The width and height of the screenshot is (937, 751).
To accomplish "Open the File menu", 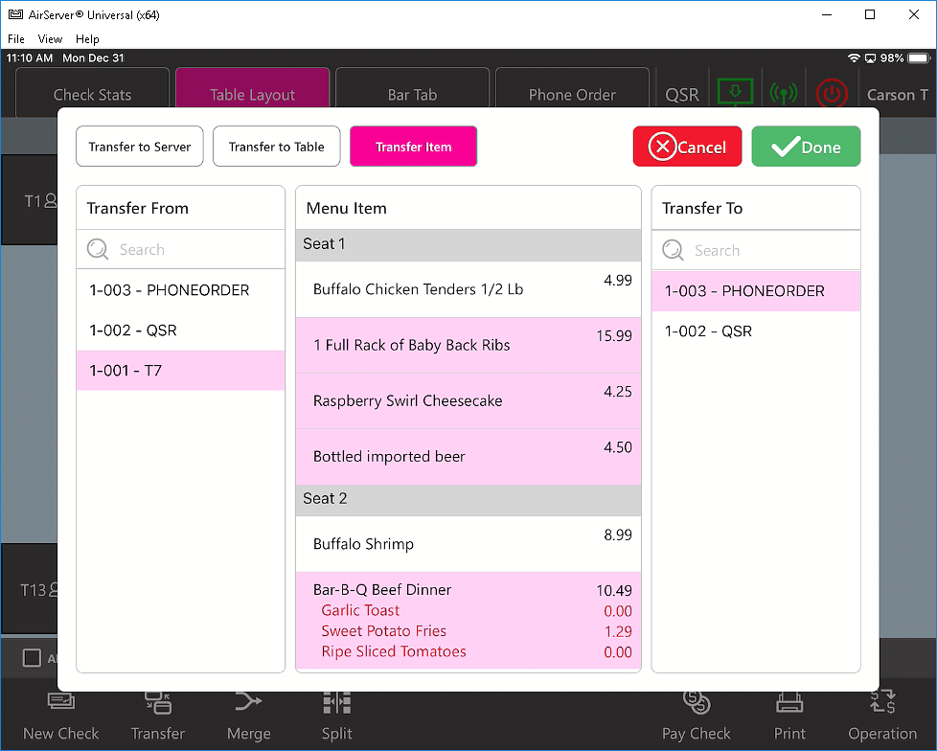I will pos(16,39).
